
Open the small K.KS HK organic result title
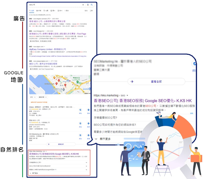[54, 154]
